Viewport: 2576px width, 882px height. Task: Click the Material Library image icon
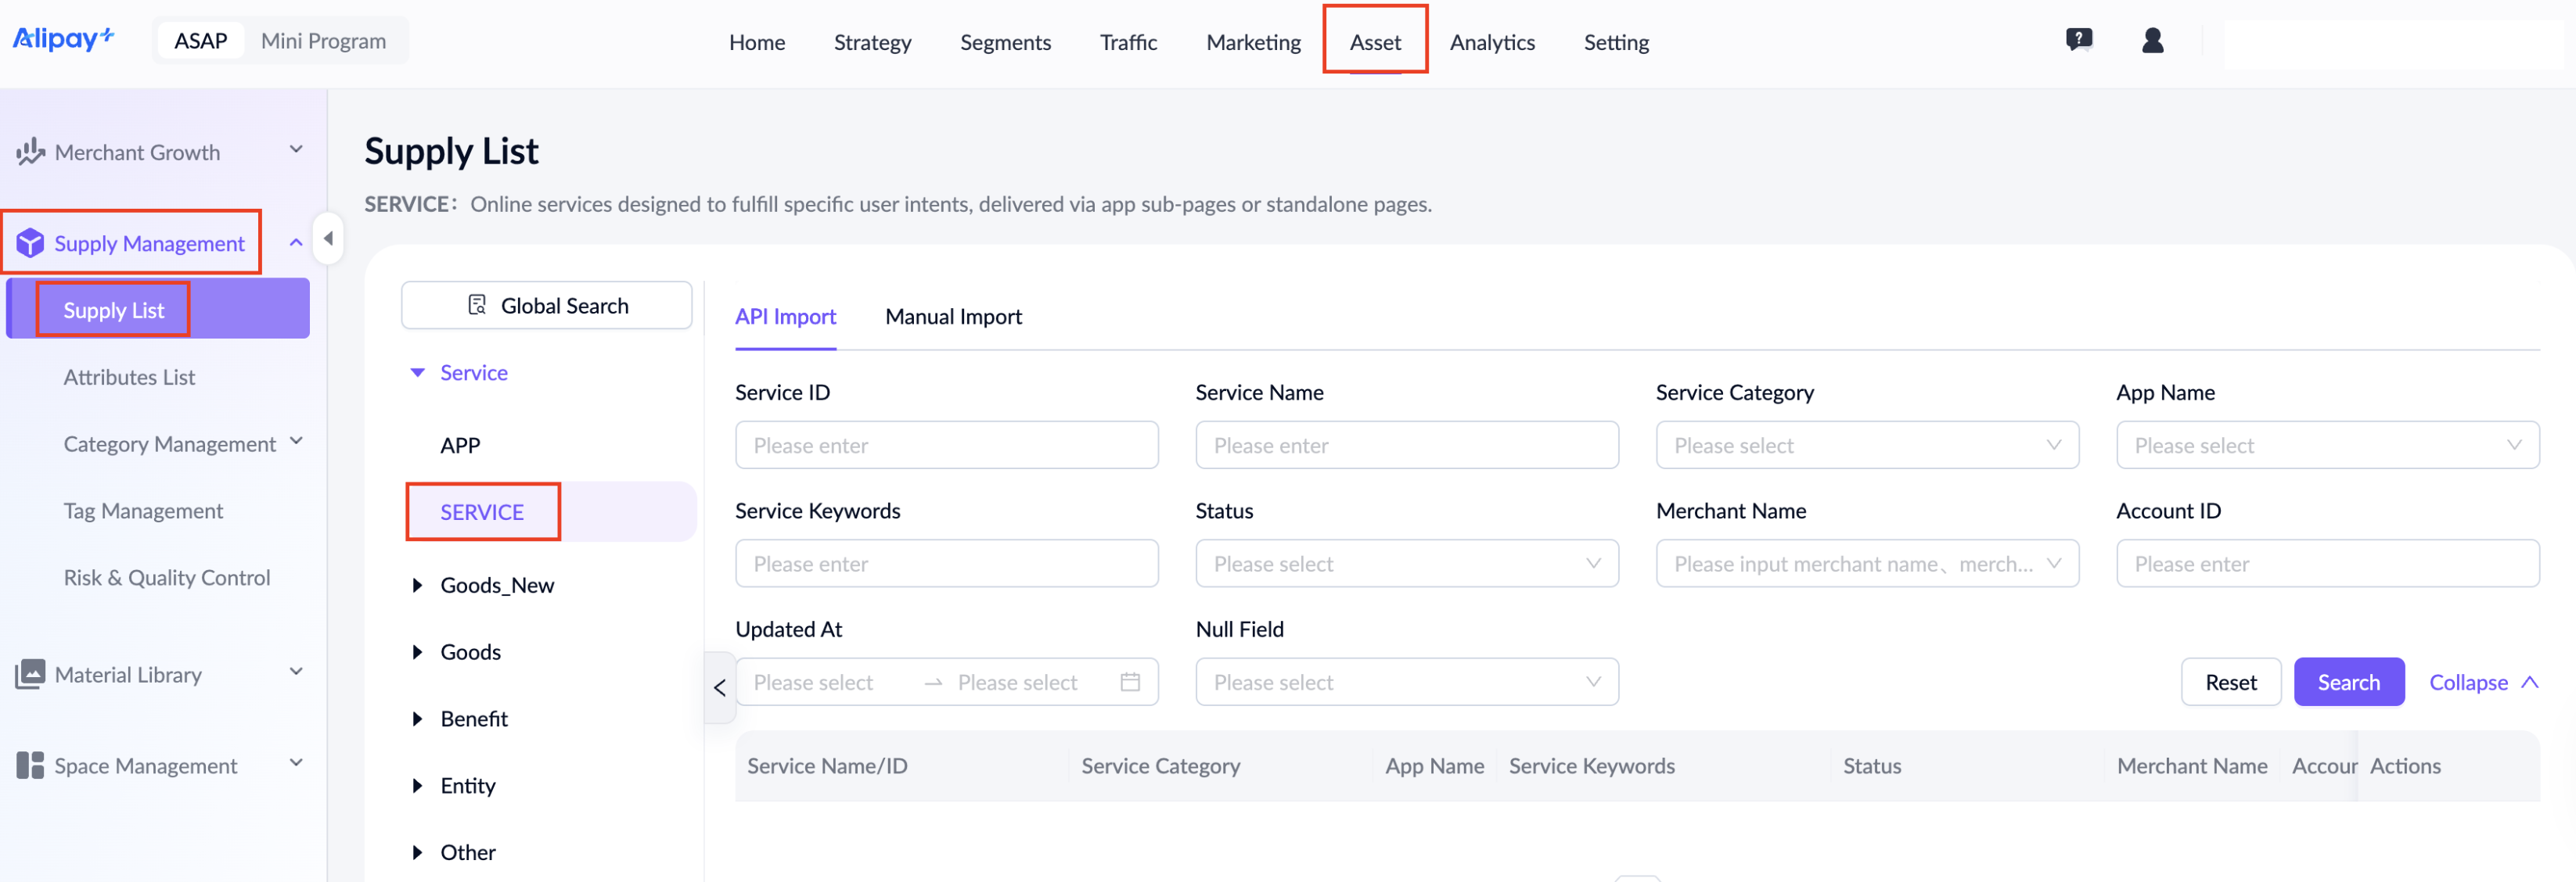[30, 674]
